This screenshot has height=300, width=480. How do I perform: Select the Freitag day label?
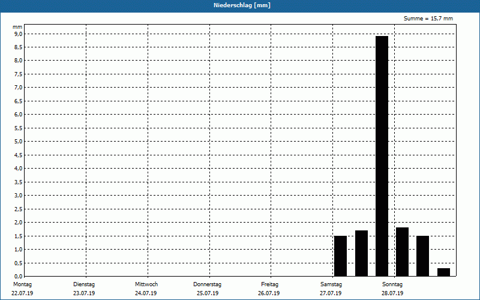[x=269, y=284]
